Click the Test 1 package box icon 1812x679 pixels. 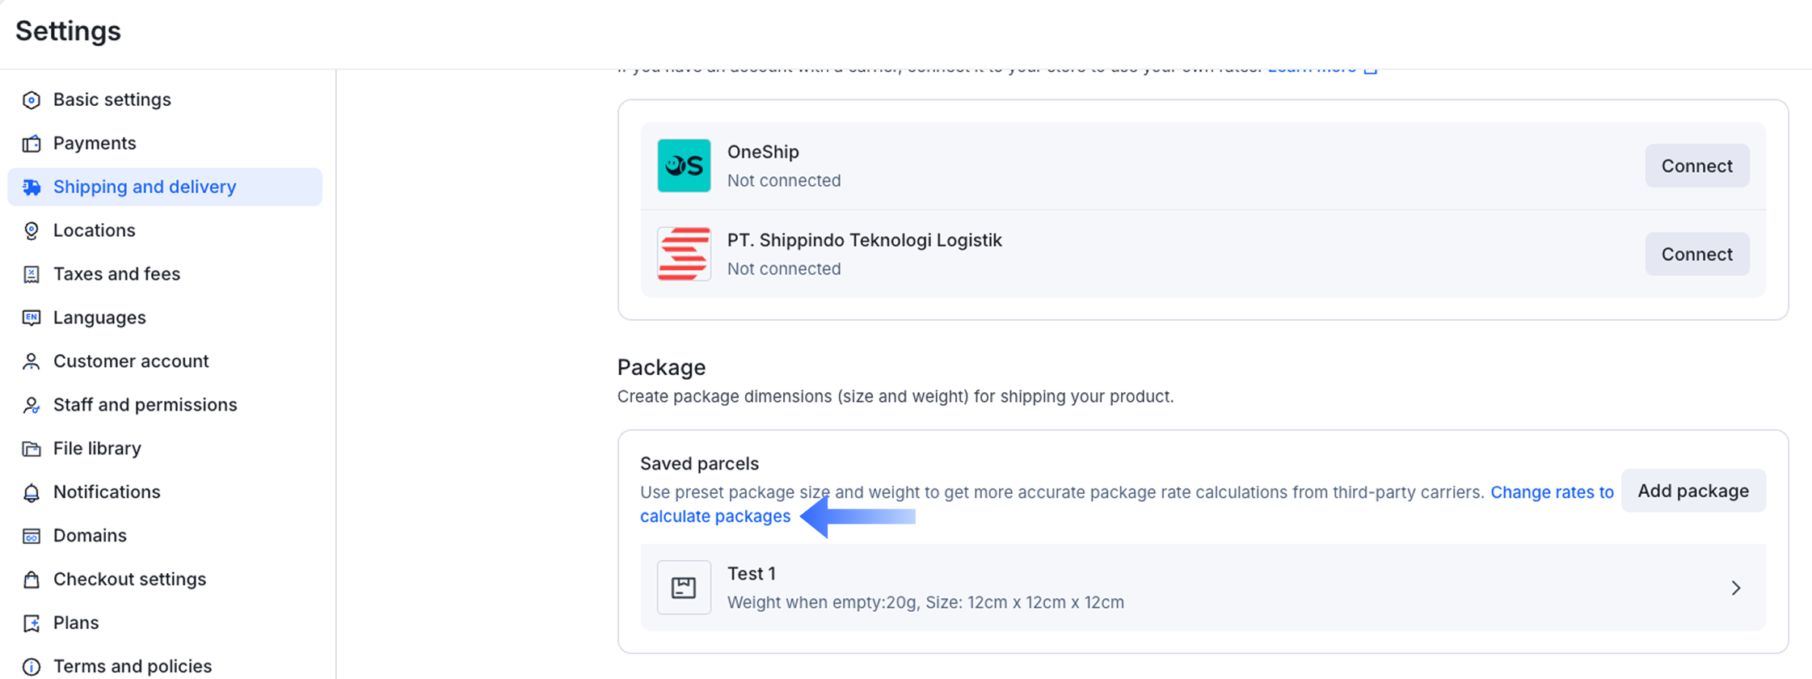684,588
